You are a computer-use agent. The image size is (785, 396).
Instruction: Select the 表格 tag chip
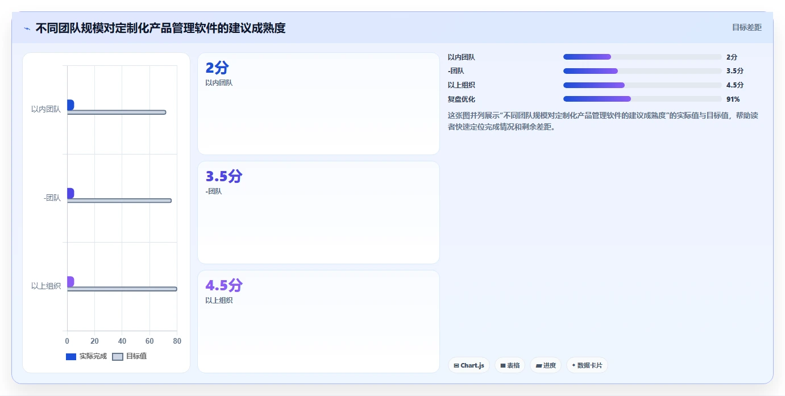[510, 365]
